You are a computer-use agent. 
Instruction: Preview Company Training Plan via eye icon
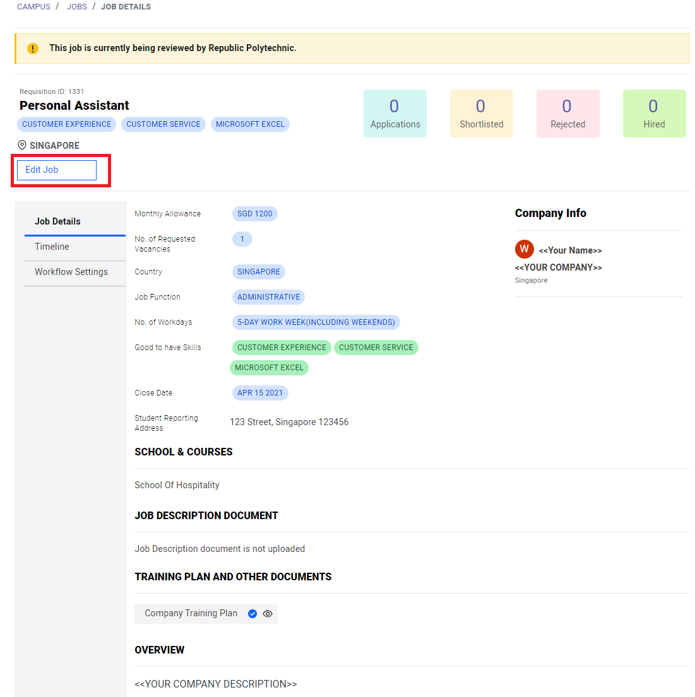point(268,614)
